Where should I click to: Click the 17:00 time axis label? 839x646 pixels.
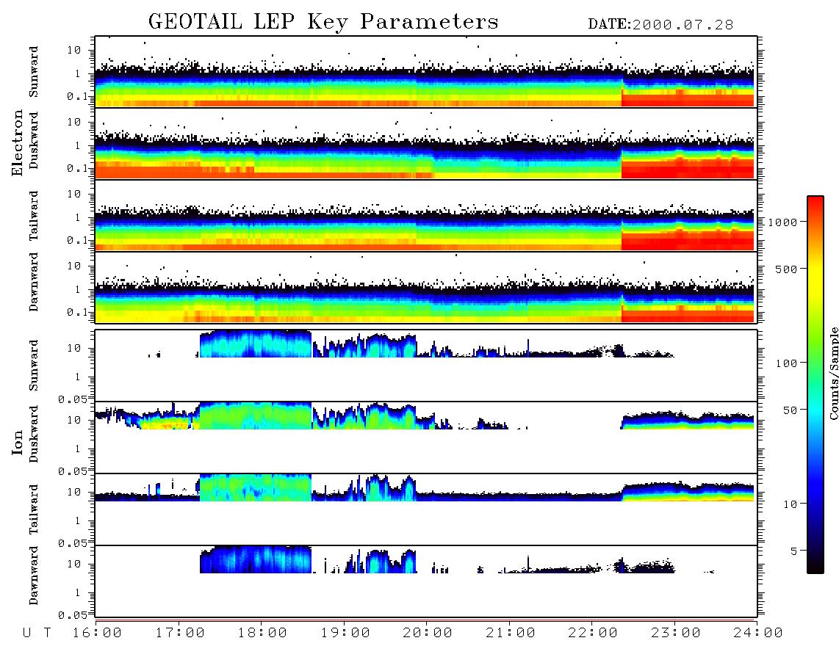click(x=180, y=634)
